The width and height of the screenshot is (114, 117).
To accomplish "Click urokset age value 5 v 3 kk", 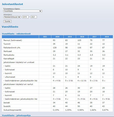I will pyautogui.click(x=69, y=81).
